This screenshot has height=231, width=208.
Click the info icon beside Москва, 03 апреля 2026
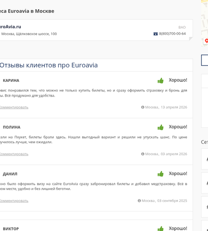click(143, 154)
